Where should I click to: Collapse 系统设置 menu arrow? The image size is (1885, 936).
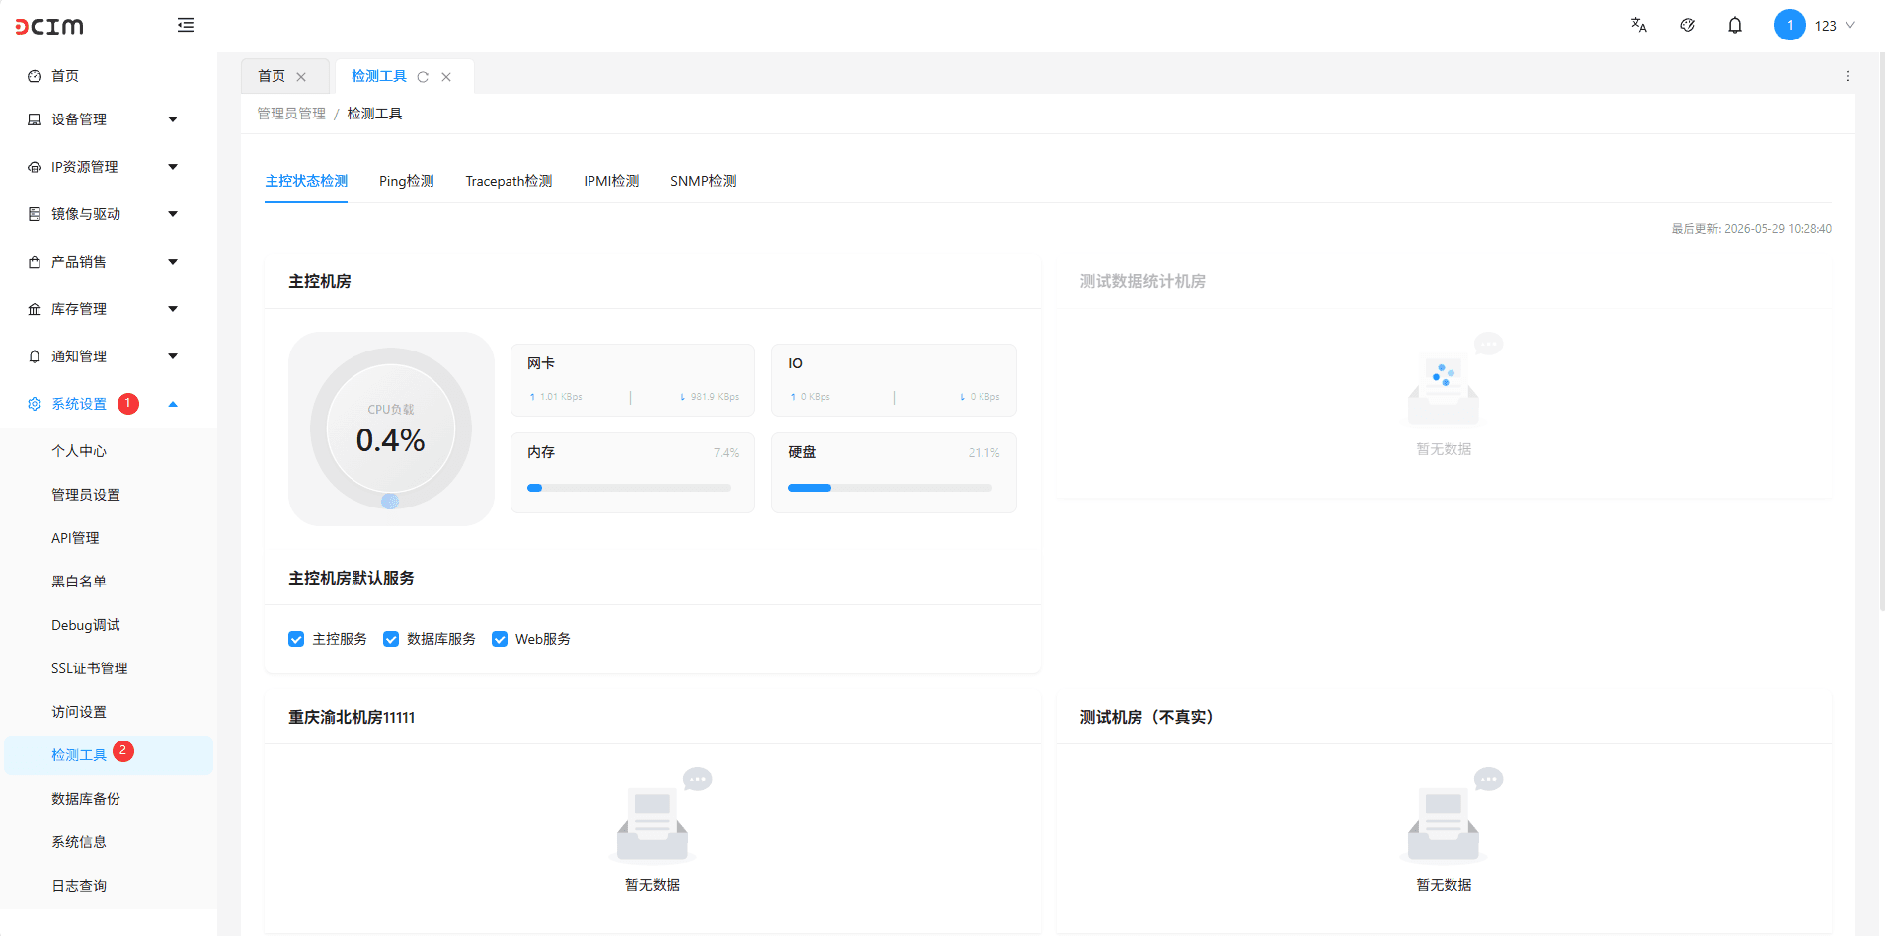(173, 404)
